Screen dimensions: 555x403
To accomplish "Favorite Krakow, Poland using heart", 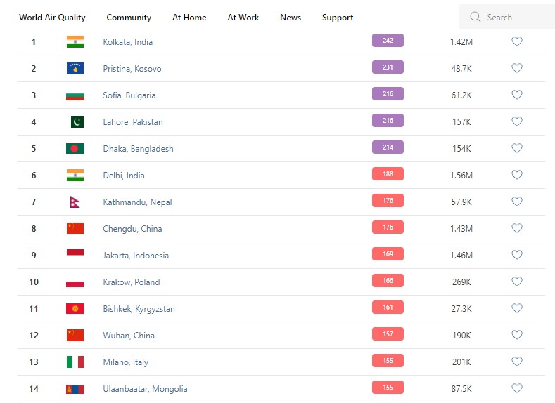I will click(x=516, y=282).
